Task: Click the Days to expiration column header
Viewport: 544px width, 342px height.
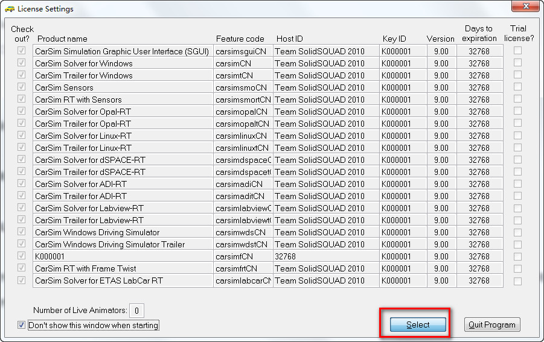Action: (479, 33)
